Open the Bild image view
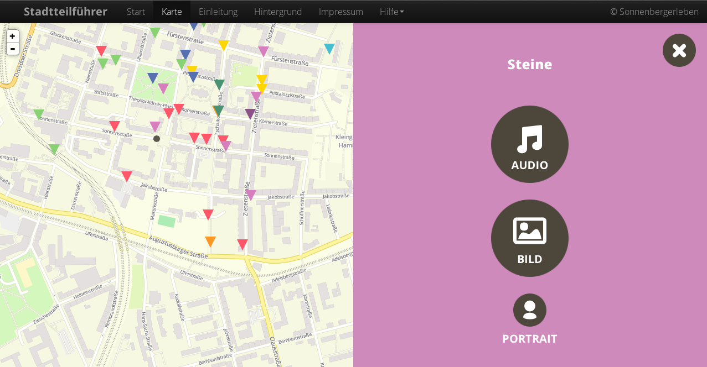 (529, 238)
